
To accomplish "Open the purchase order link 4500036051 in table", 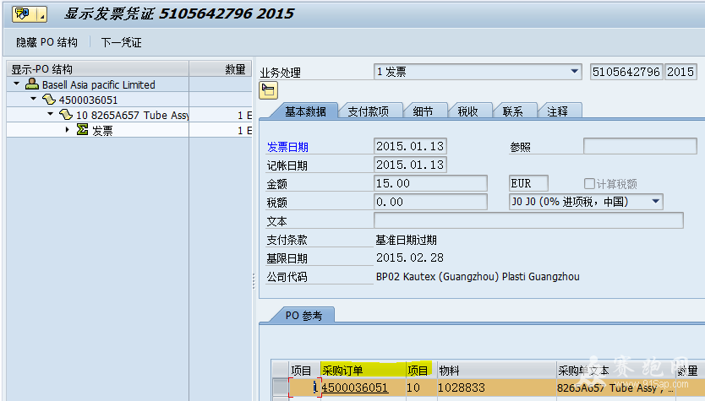I will (x=354, y=387).
